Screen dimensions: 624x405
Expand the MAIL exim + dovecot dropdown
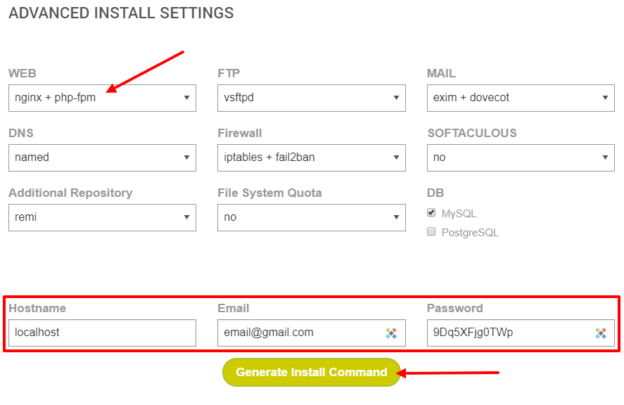pyautogui.click(x=521, y=98)
